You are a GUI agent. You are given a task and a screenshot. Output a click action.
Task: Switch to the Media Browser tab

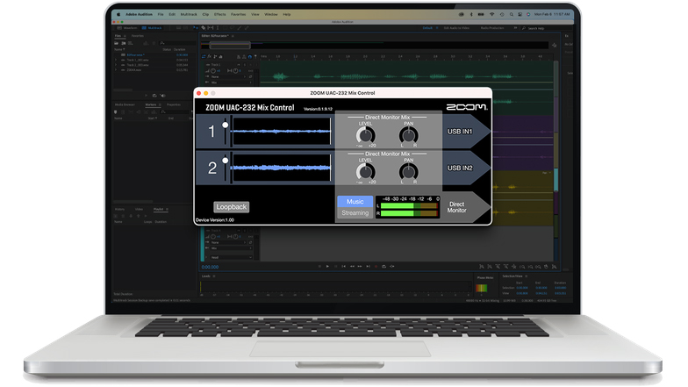[x=125, y=104]
